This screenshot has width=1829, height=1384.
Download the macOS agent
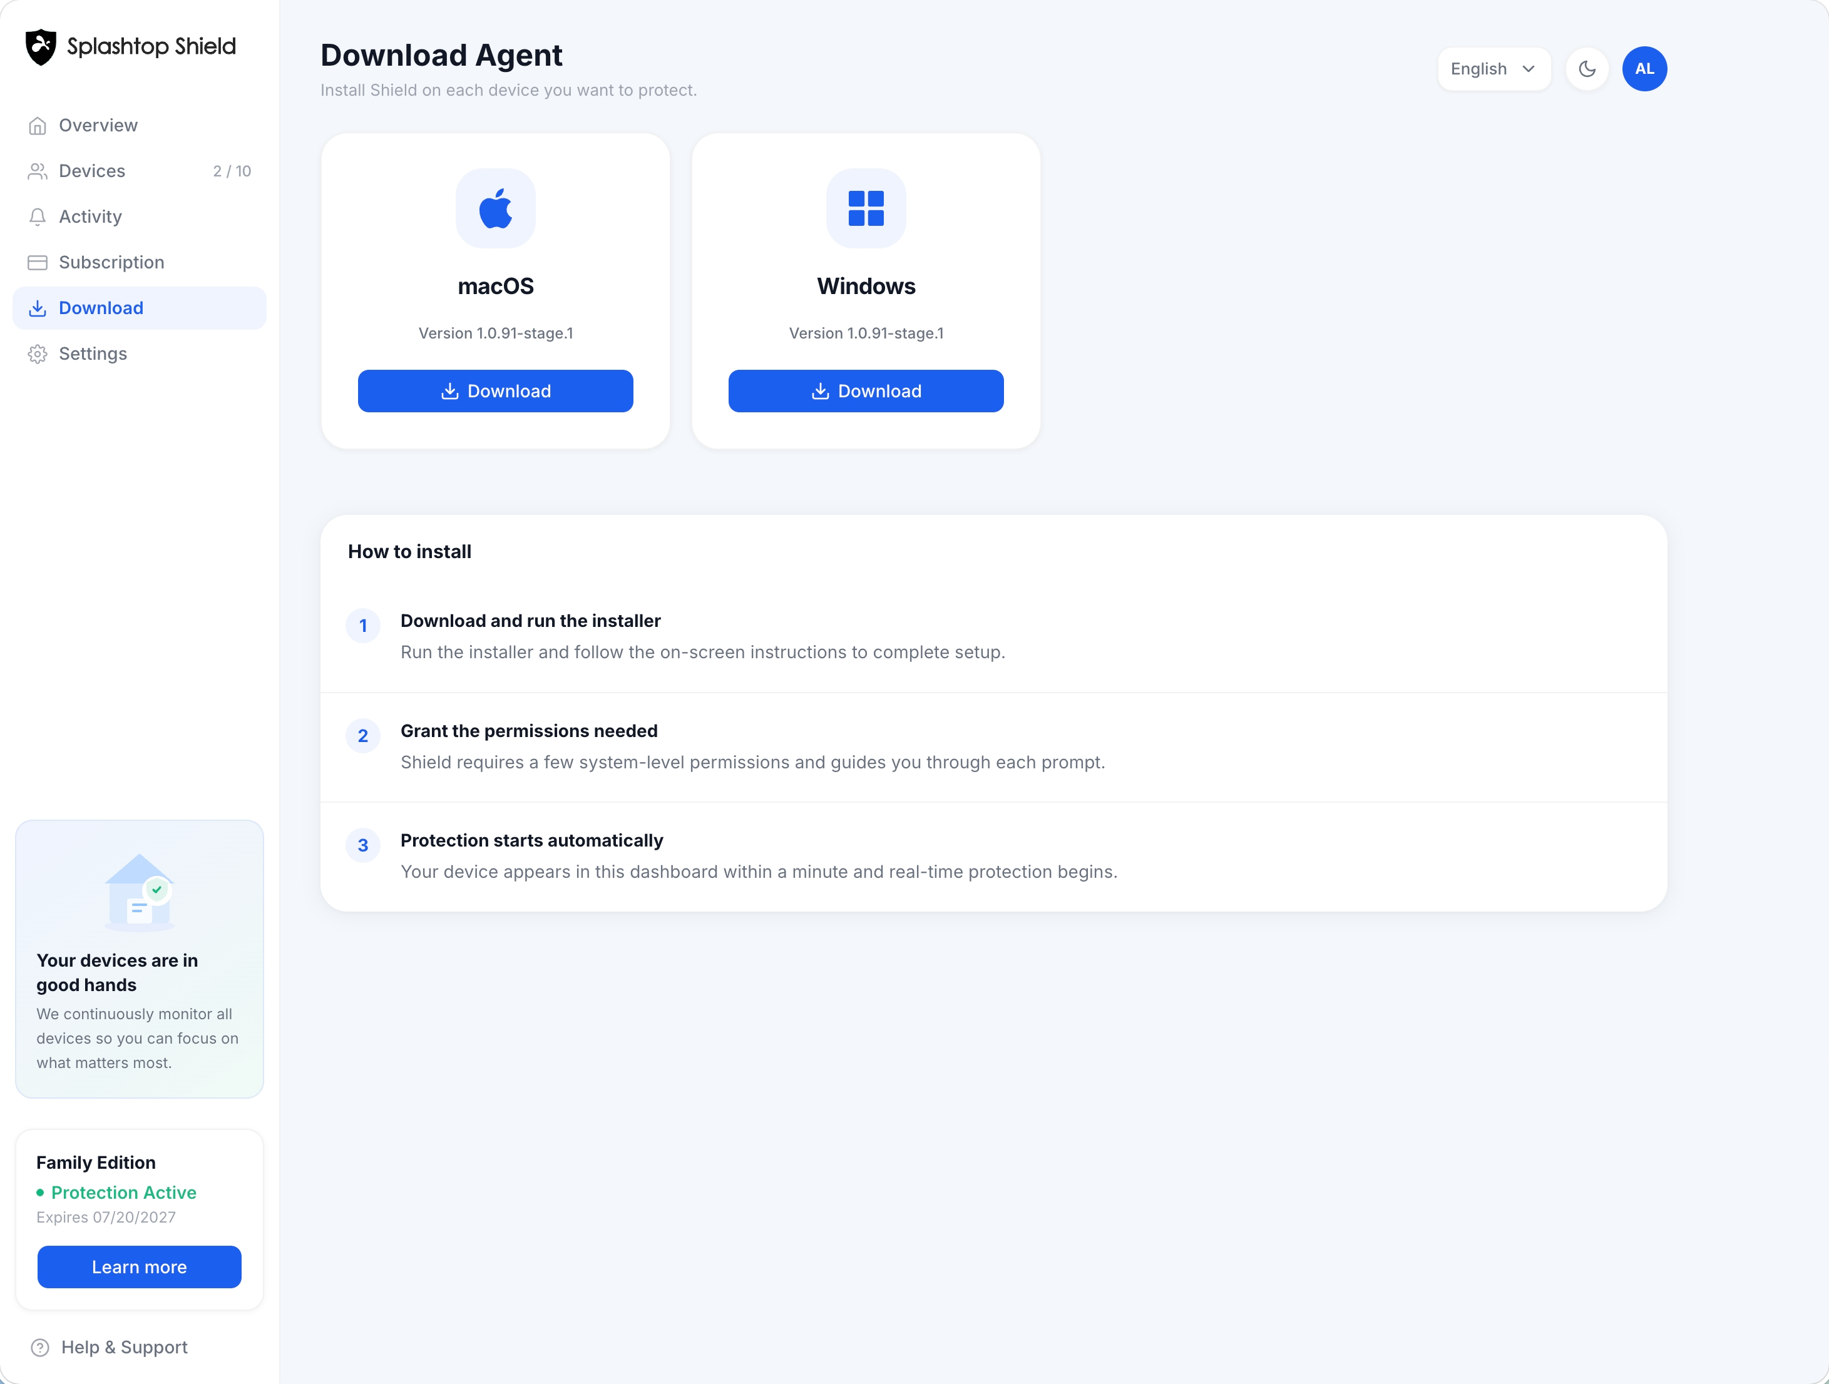pyautogui.click(x=495, y=391)
